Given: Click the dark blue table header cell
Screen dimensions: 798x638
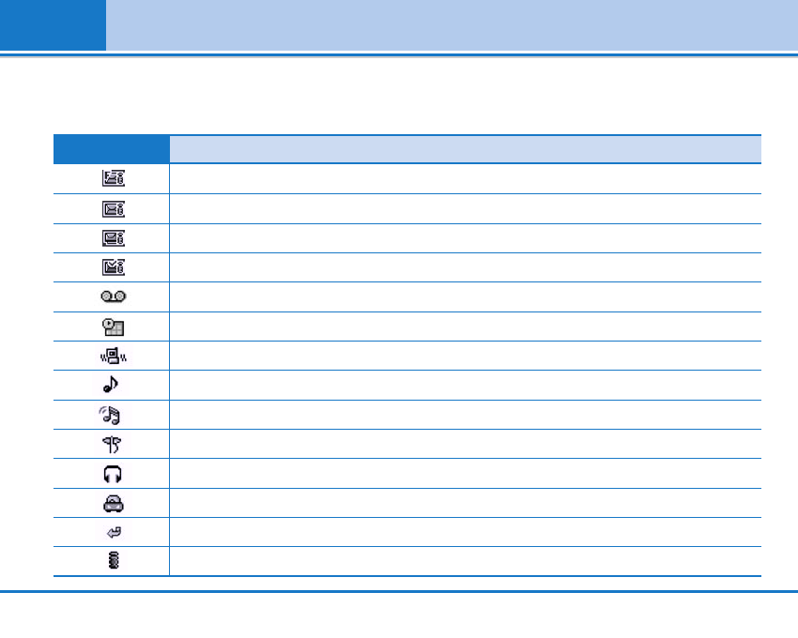Looking at the screenshot, I should pyautogui.click(x=112, y=149).
